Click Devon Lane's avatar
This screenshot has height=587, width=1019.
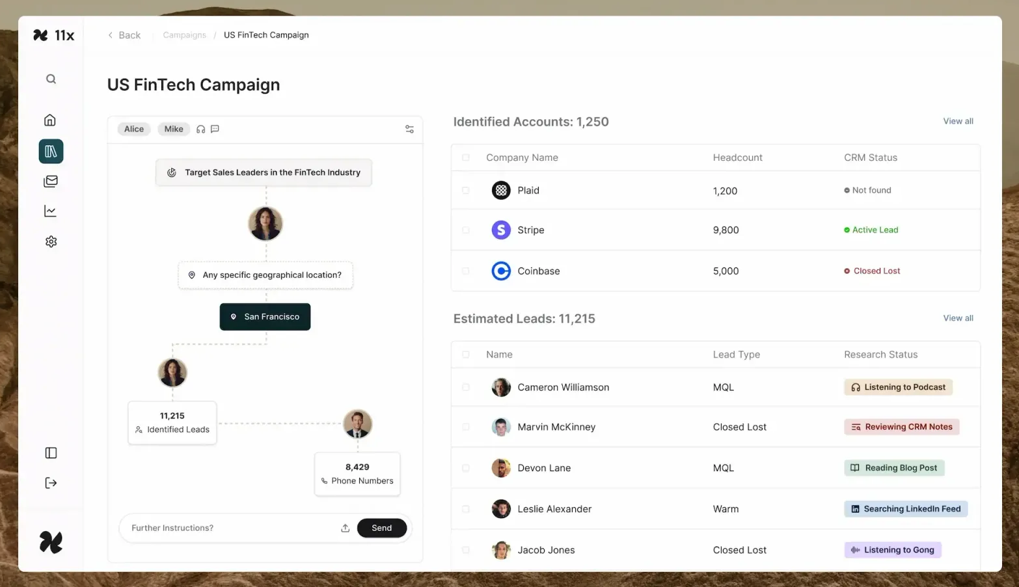pyautogui.click(x=501, y=468)
